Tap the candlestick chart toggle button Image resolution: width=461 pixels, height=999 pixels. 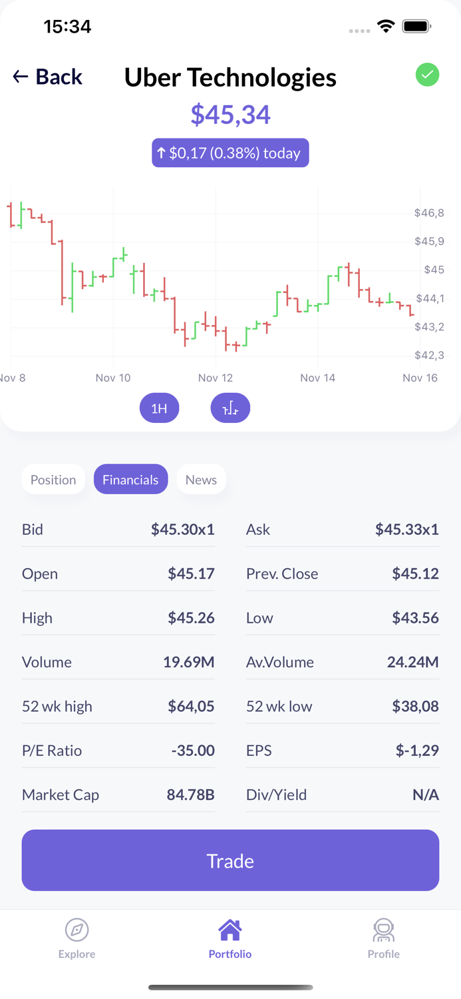point(230,408)
